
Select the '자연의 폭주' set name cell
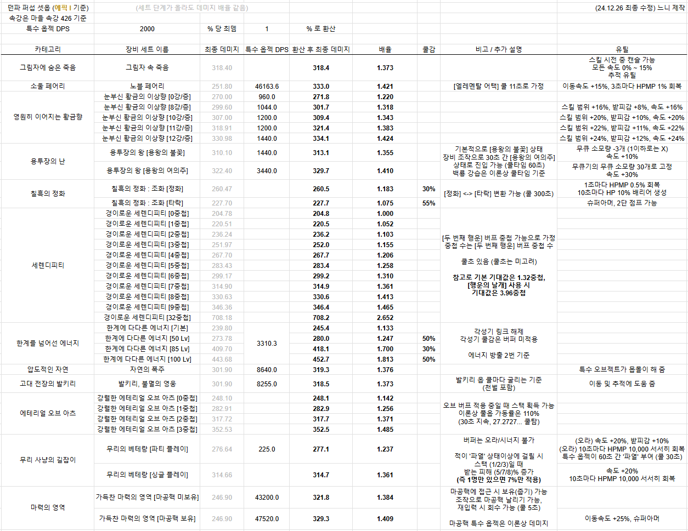click(x=147, y=370)
